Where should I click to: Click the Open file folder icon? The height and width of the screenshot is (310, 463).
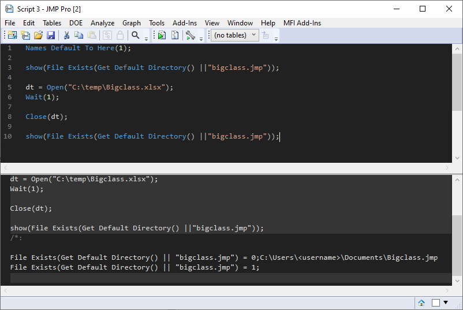point(38,35)
